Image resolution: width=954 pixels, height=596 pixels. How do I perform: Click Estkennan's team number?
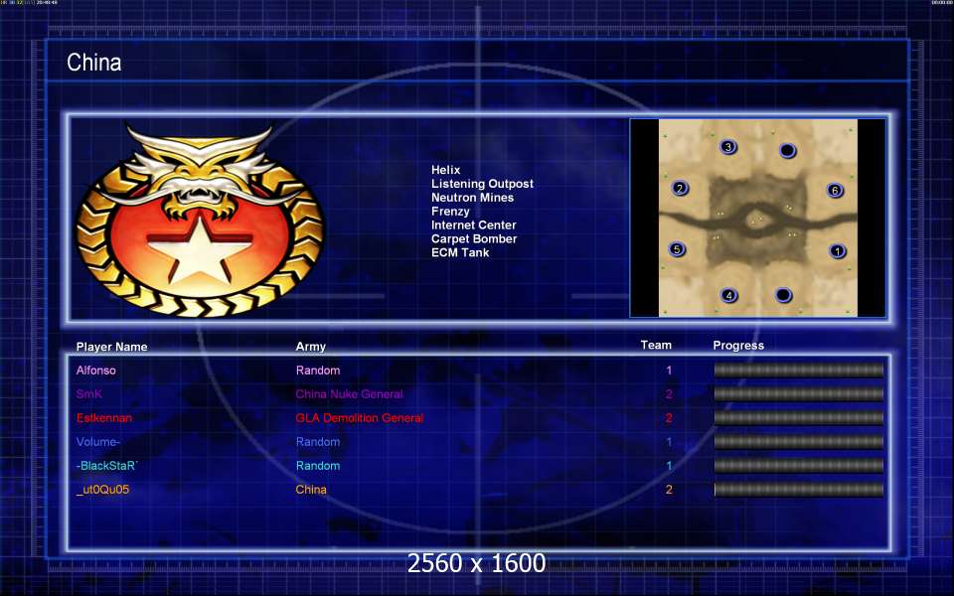(x=669, y=418)
